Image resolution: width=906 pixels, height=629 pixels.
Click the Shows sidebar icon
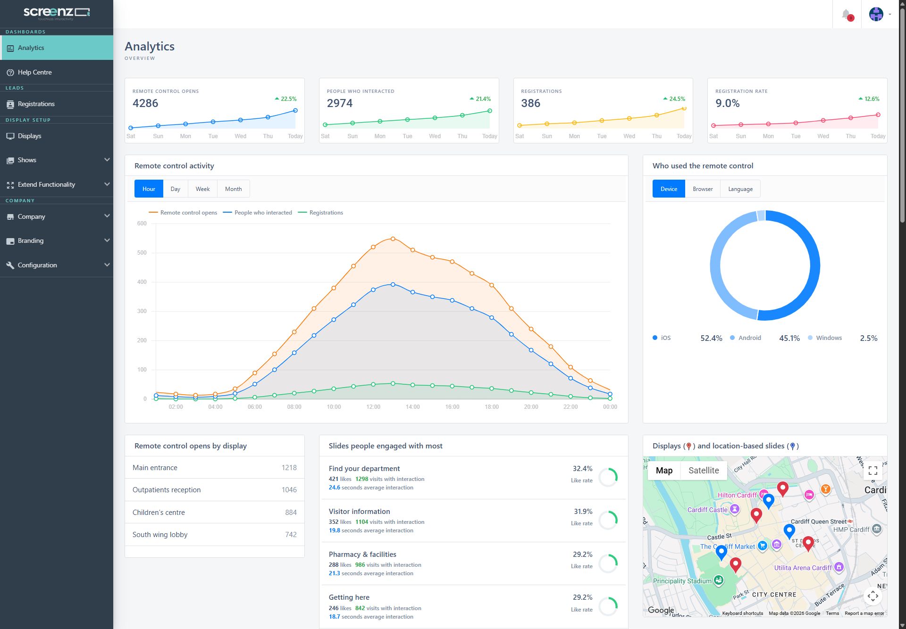click(x=10, y=160)
